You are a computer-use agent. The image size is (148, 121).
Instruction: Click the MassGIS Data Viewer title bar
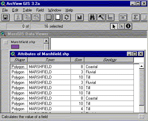[x=74, y=34]
